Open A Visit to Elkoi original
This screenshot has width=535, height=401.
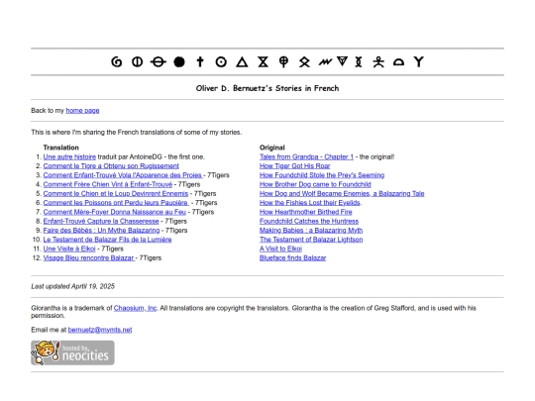[280, 249]
